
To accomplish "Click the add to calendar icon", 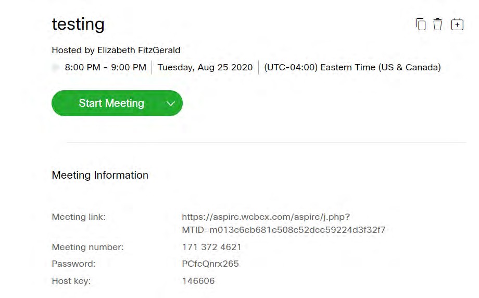I will click(457, 24).
